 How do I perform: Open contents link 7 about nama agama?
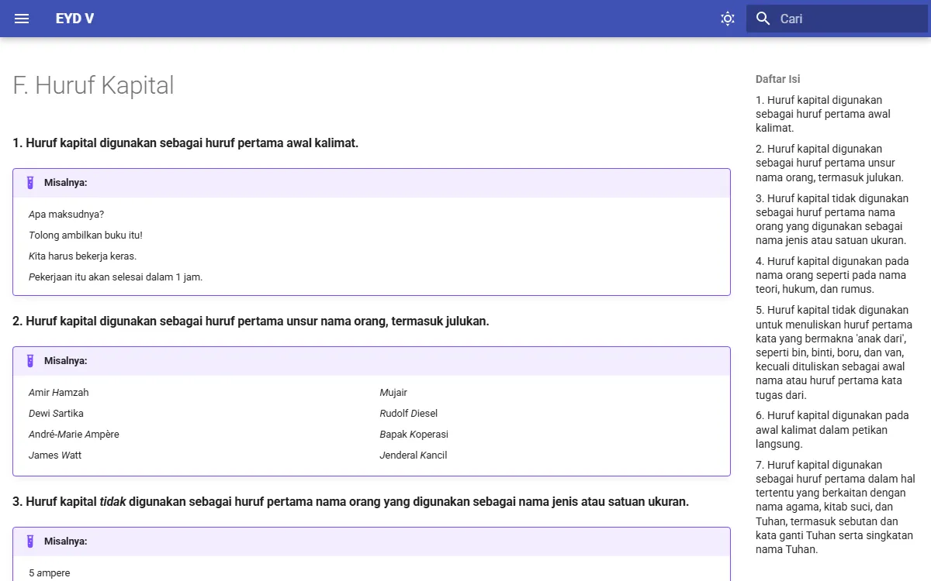click(x=836, y=507)
